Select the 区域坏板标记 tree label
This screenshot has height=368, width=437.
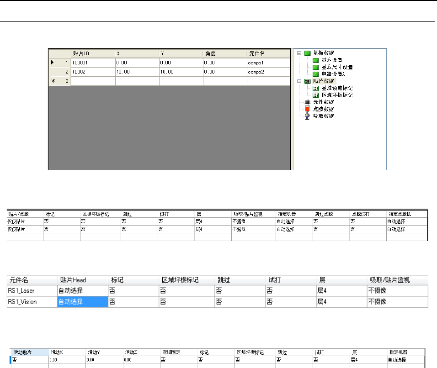(x=337, y=95)
